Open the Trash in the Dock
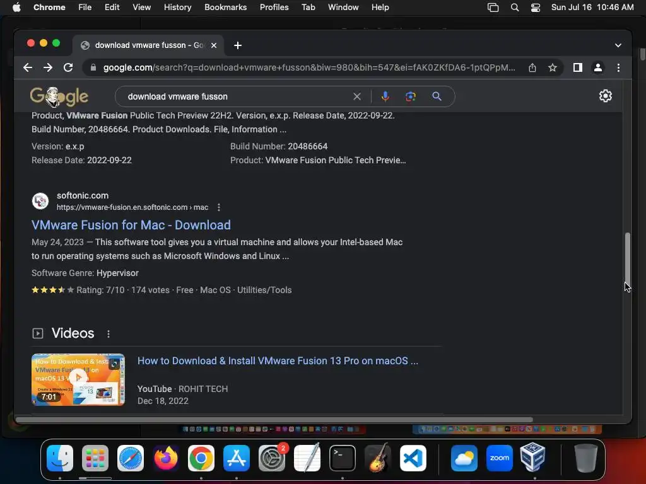 586,458
